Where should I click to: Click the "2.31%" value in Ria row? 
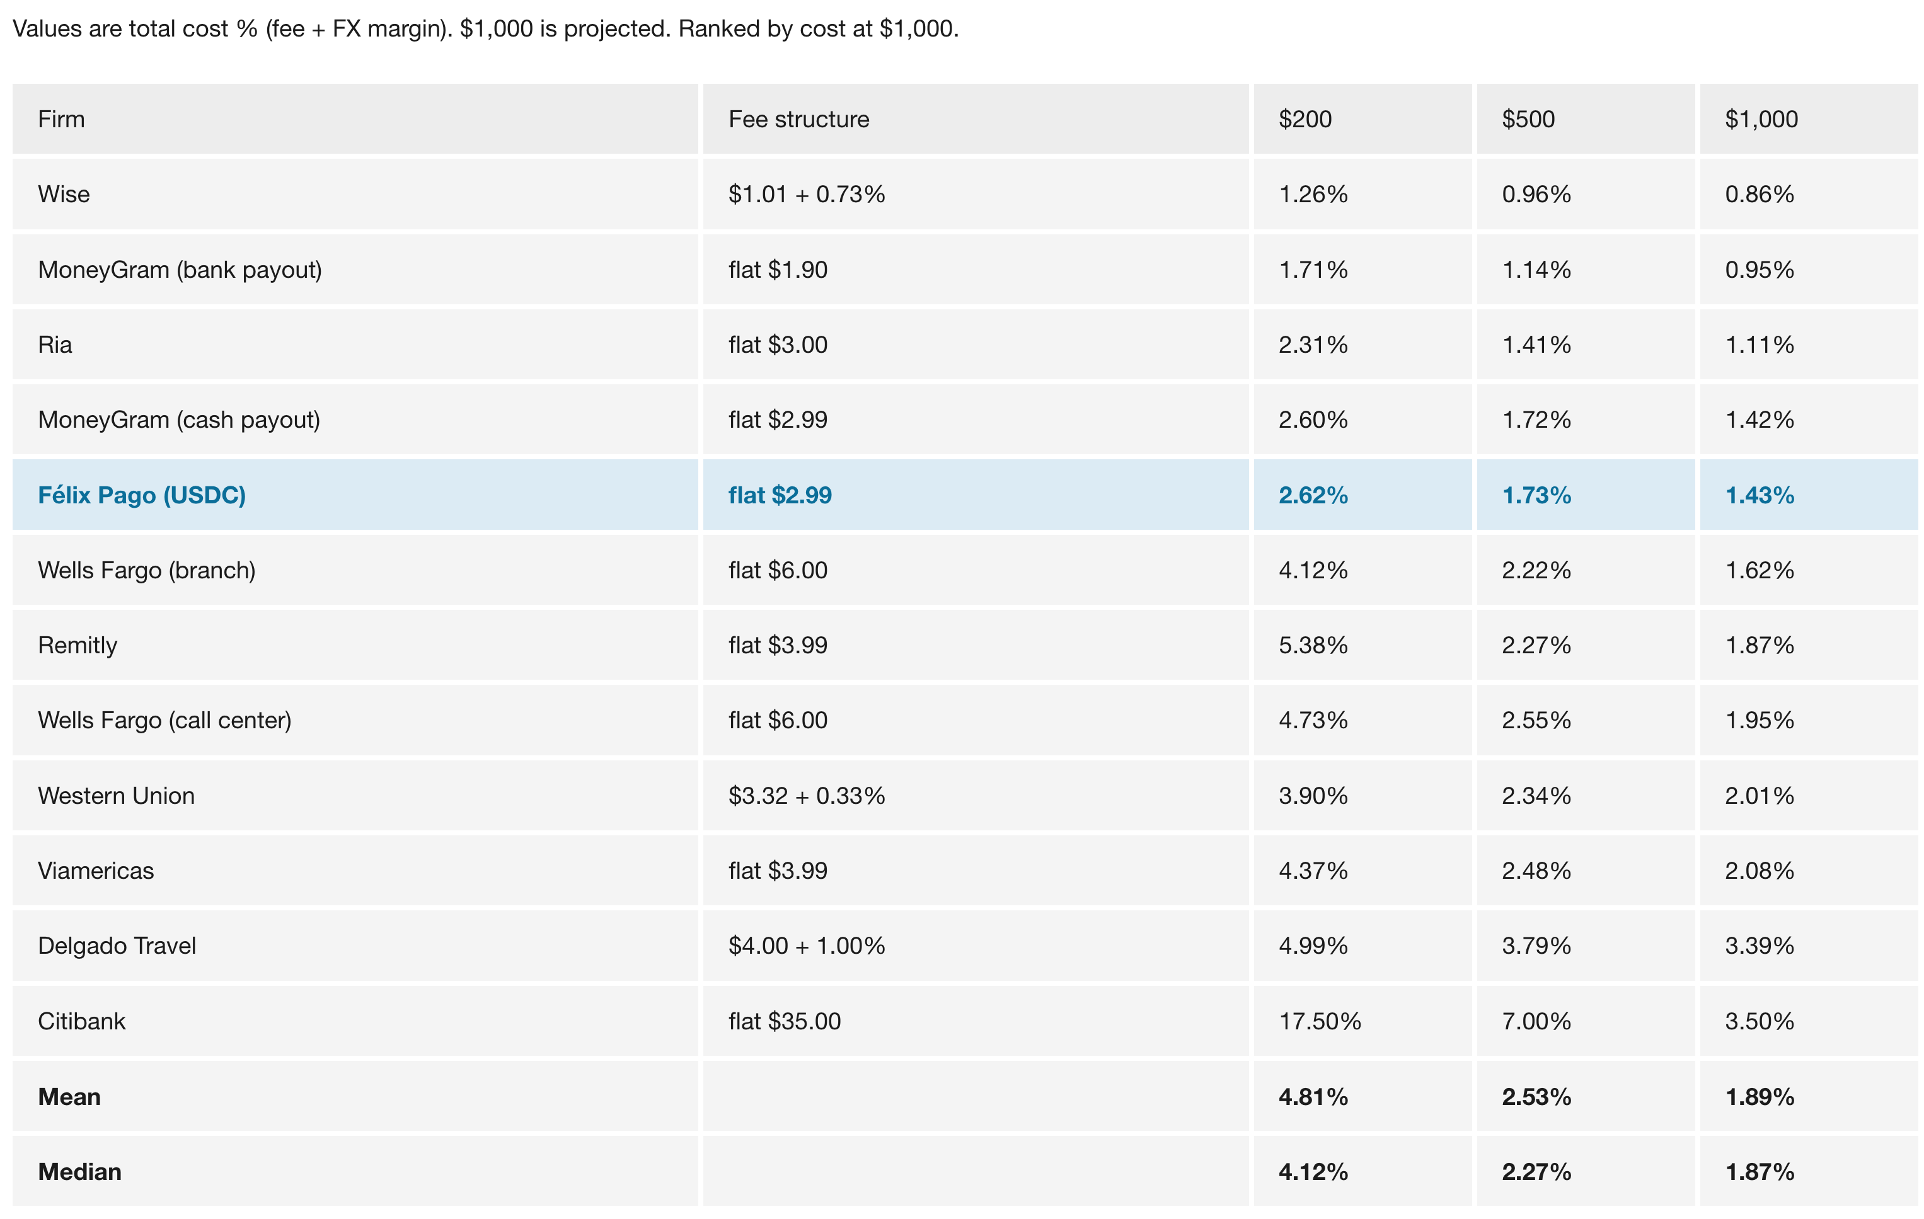(x=1362, y=345)
